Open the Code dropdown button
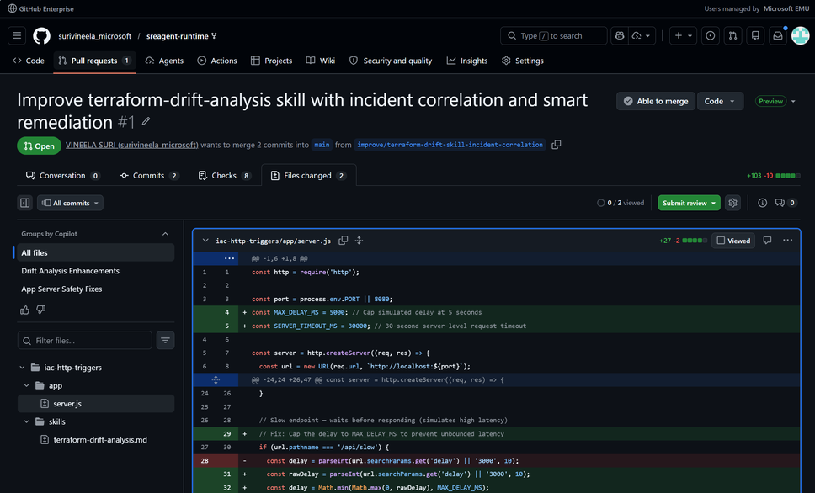The image size is (815, 493). click(720, 101)
